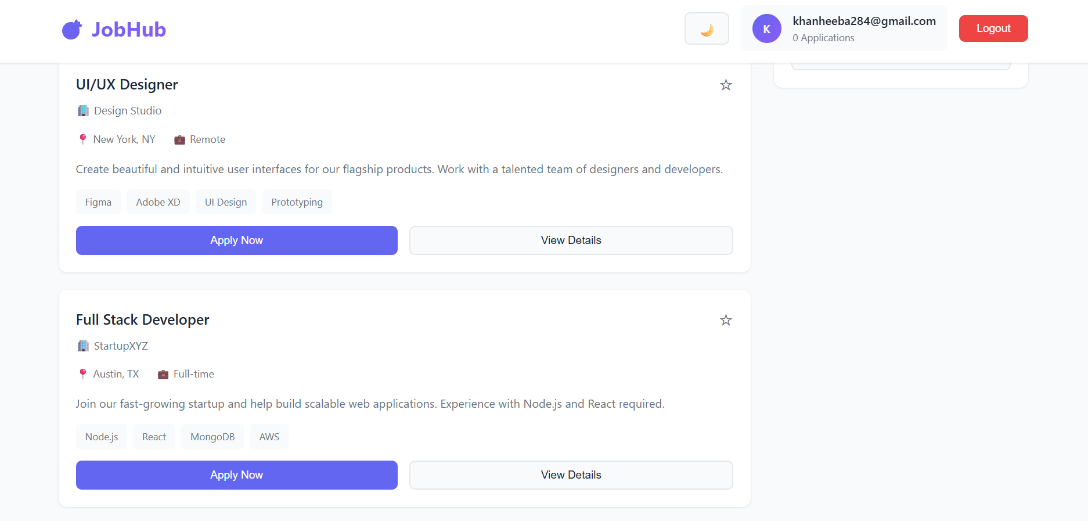This screenshot has width=1088, height=521.
Task: Click the user avatar circle K
Action: coord(766,28)
